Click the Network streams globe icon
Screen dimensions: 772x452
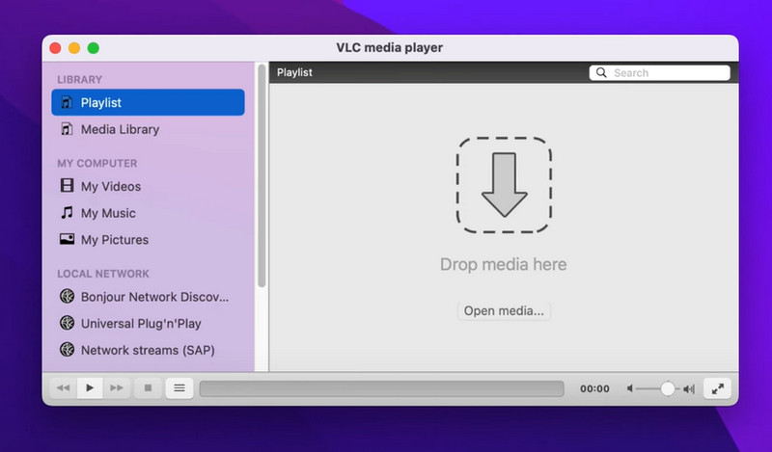coord(67,349)
